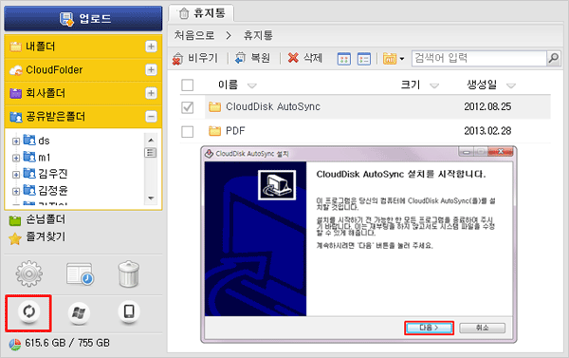
Task: Check the PDF folder checkbox
Action: 187,131
